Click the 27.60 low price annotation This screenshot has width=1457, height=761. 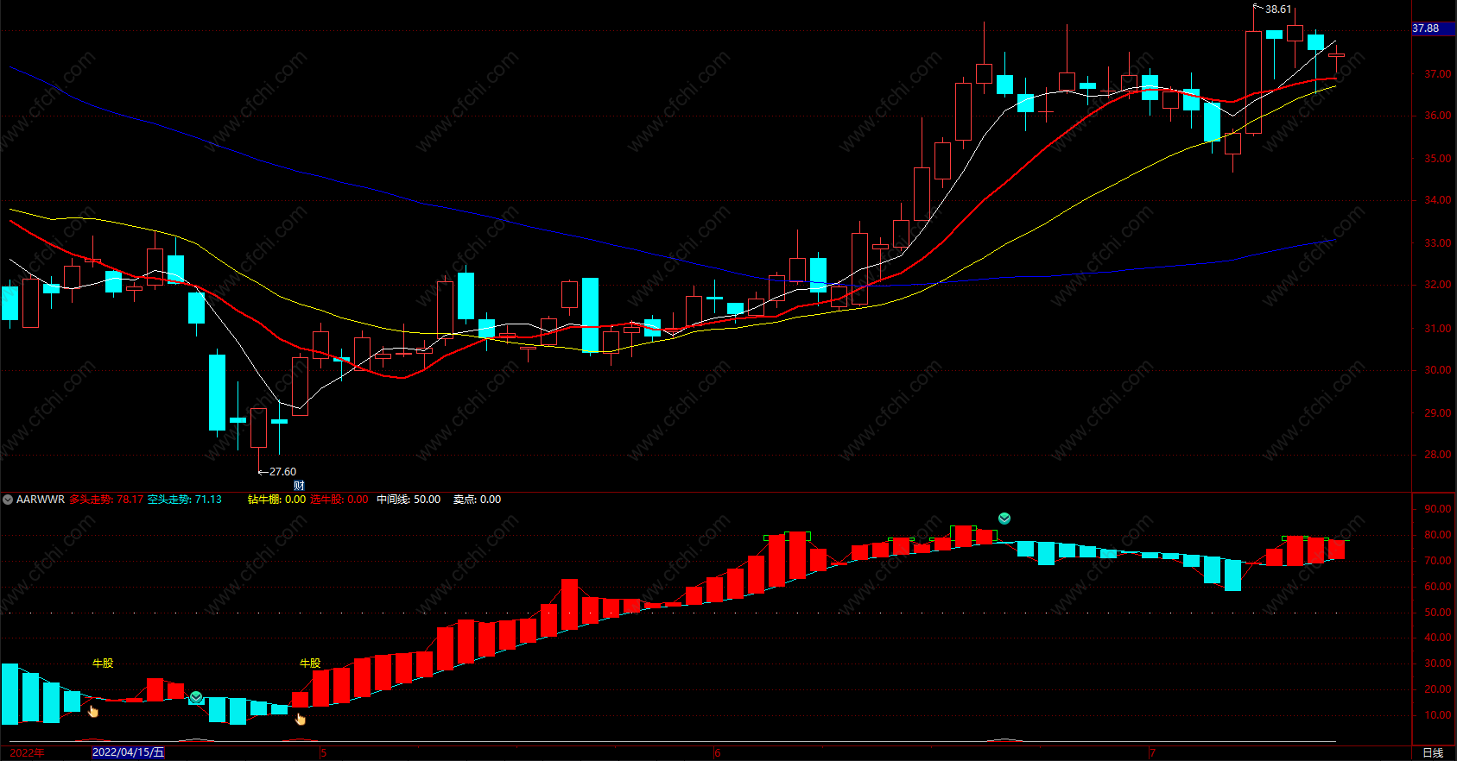pyautogui.click(x=282, y=472)
